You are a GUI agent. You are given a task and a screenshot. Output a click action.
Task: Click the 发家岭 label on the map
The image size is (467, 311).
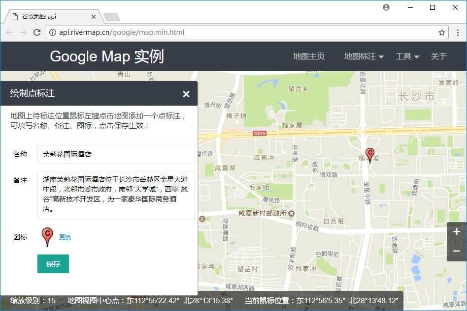point(449,82)
